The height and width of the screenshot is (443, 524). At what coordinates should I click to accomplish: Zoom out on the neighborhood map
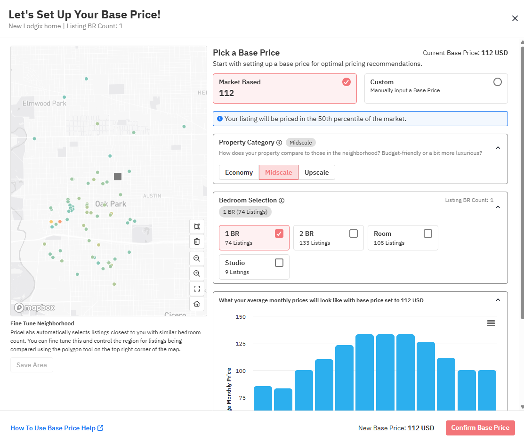click(197, 258)
